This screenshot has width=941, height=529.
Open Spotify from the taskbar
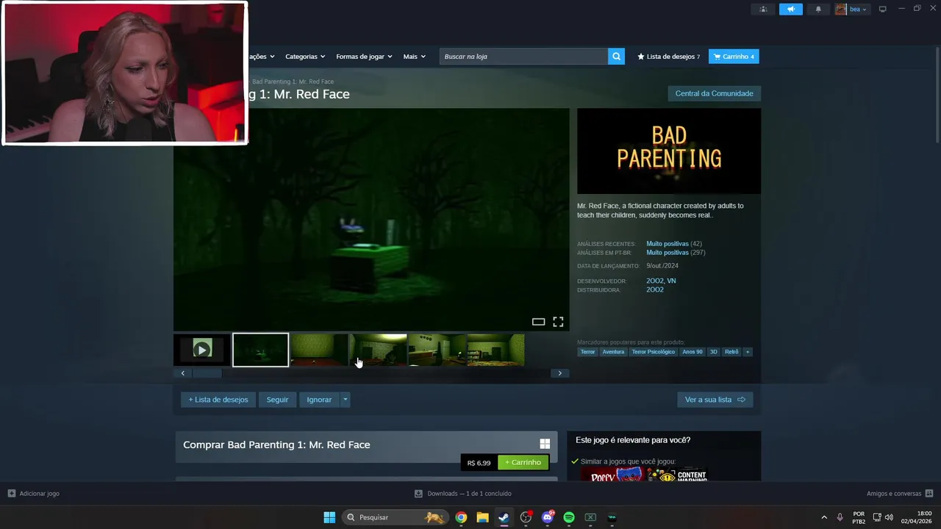coord(569,517)
